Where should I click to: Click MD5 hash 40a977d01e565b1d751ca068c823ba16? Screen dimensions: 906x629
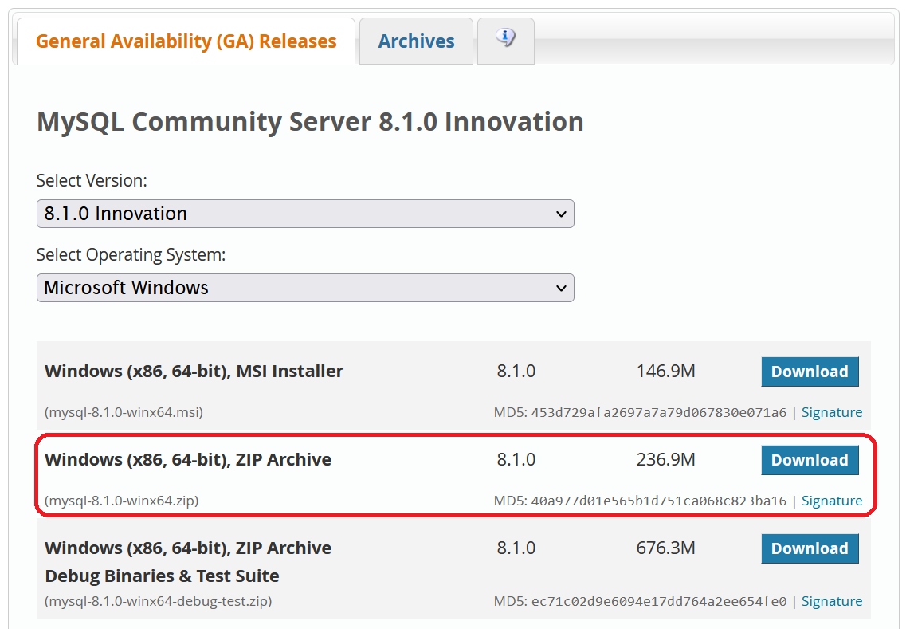[x=659, y=501]
